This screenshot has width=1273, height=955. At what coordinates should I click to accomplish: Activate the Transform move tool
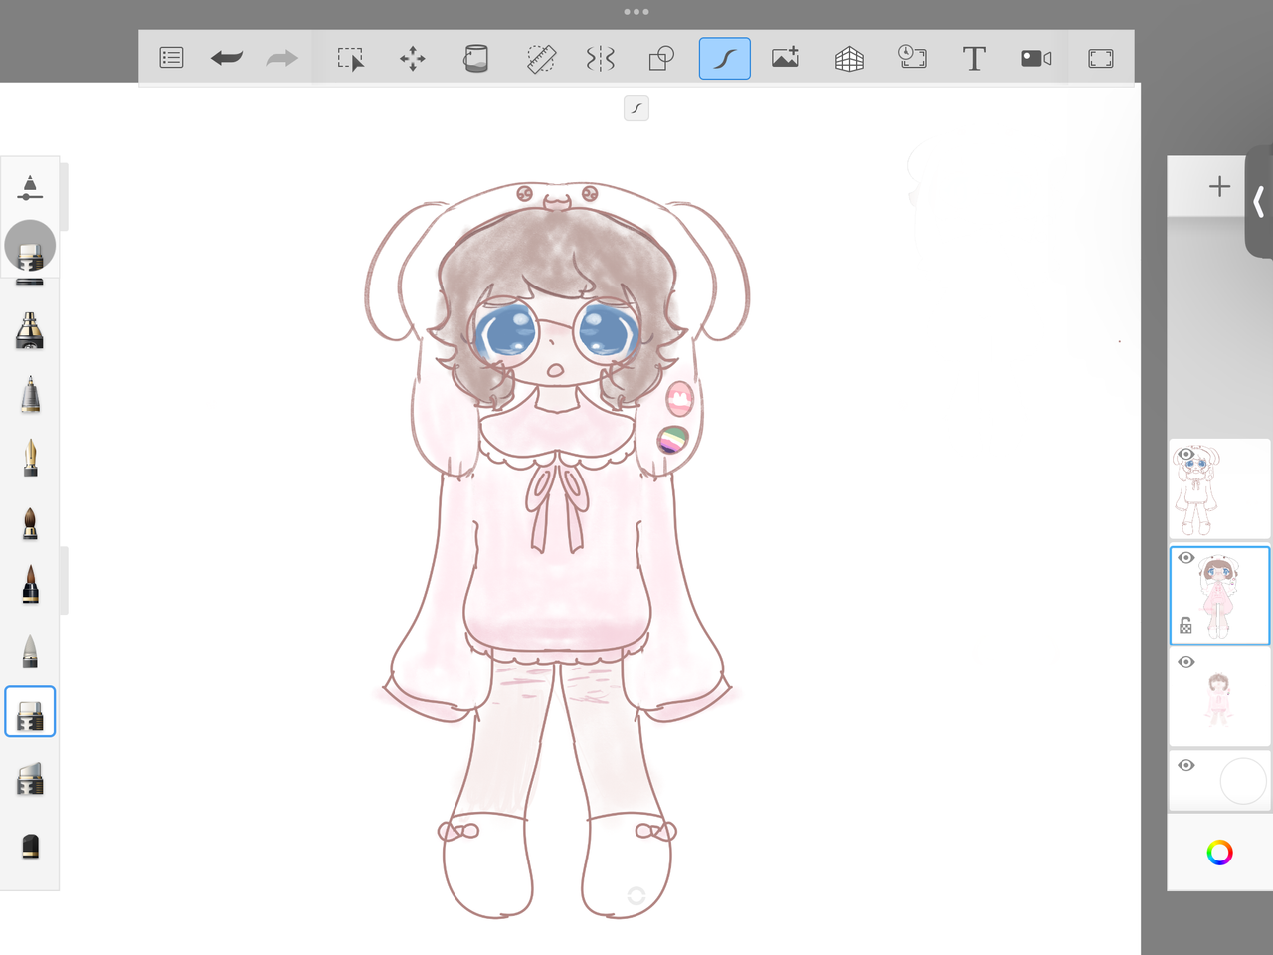point(412,59)
